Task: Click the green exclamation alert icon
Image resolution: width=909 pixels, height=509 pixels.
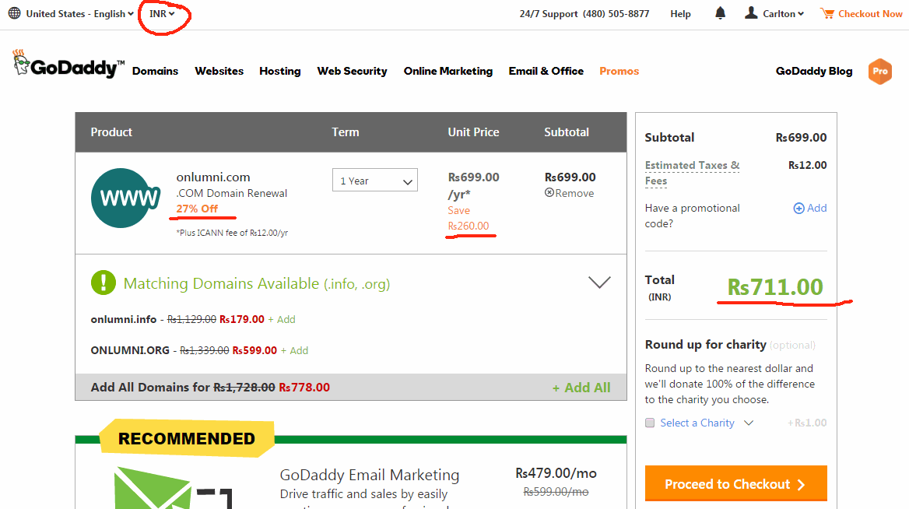Action: pyautogui.click(x=104, y=283)
